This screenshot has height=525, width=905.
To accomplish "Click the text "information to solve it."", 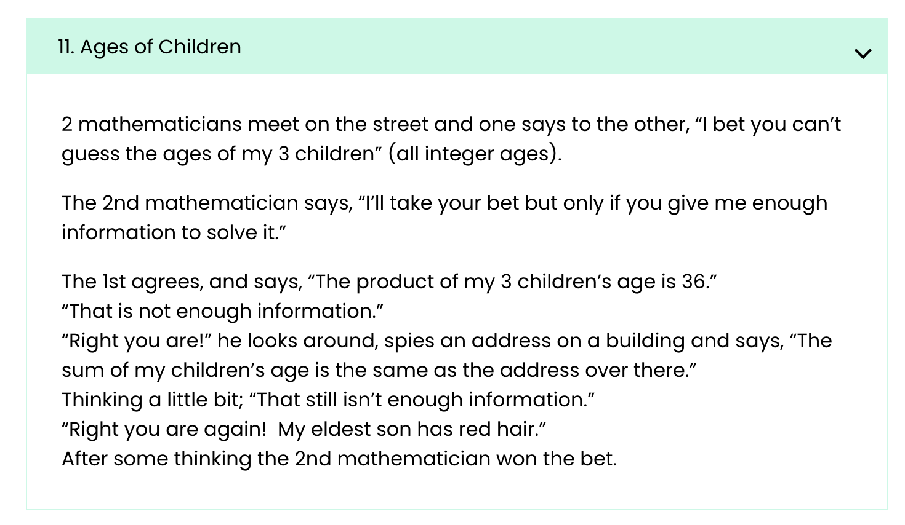I will (x=174, y=232).
